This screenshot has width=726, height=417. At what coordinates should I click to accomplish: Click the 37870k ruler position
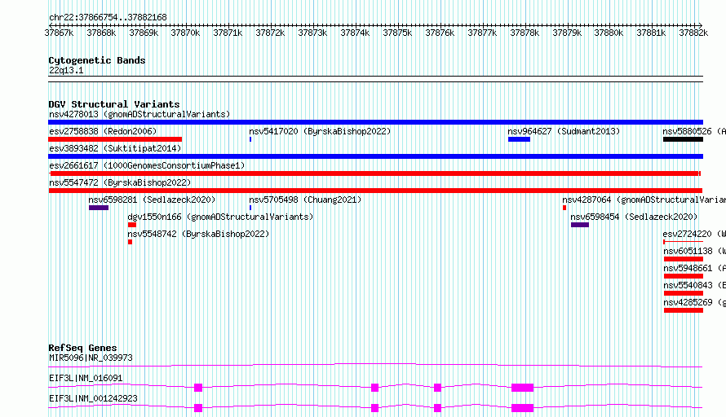click(185, 33)
